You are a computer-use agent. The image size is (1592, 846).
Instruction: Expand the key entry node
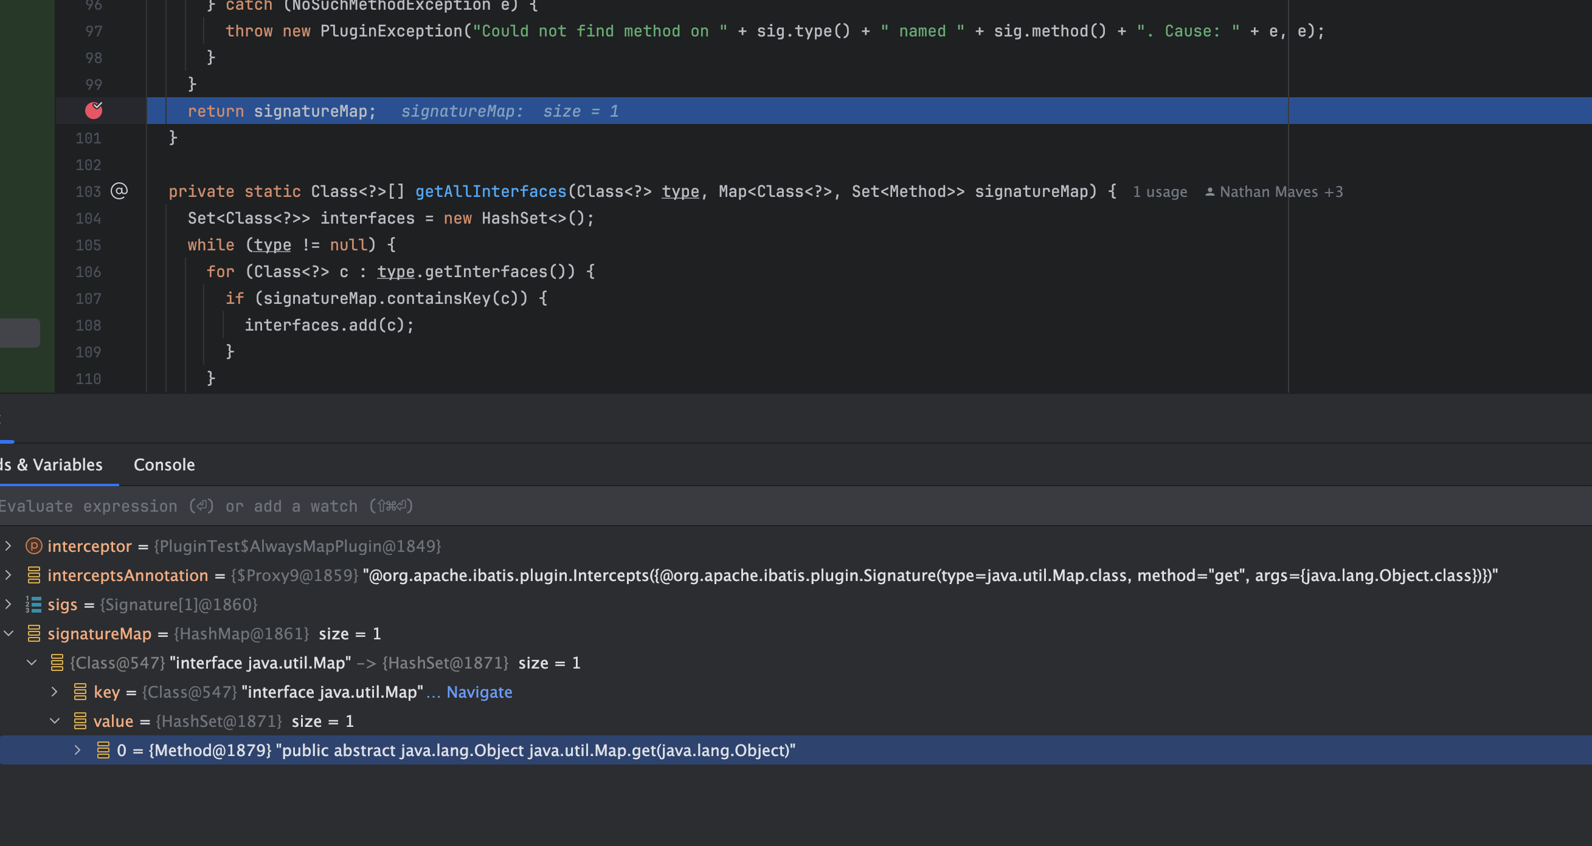click(x=54, y=692)
